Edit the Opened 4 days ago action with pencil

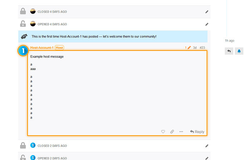coord(207,24)
